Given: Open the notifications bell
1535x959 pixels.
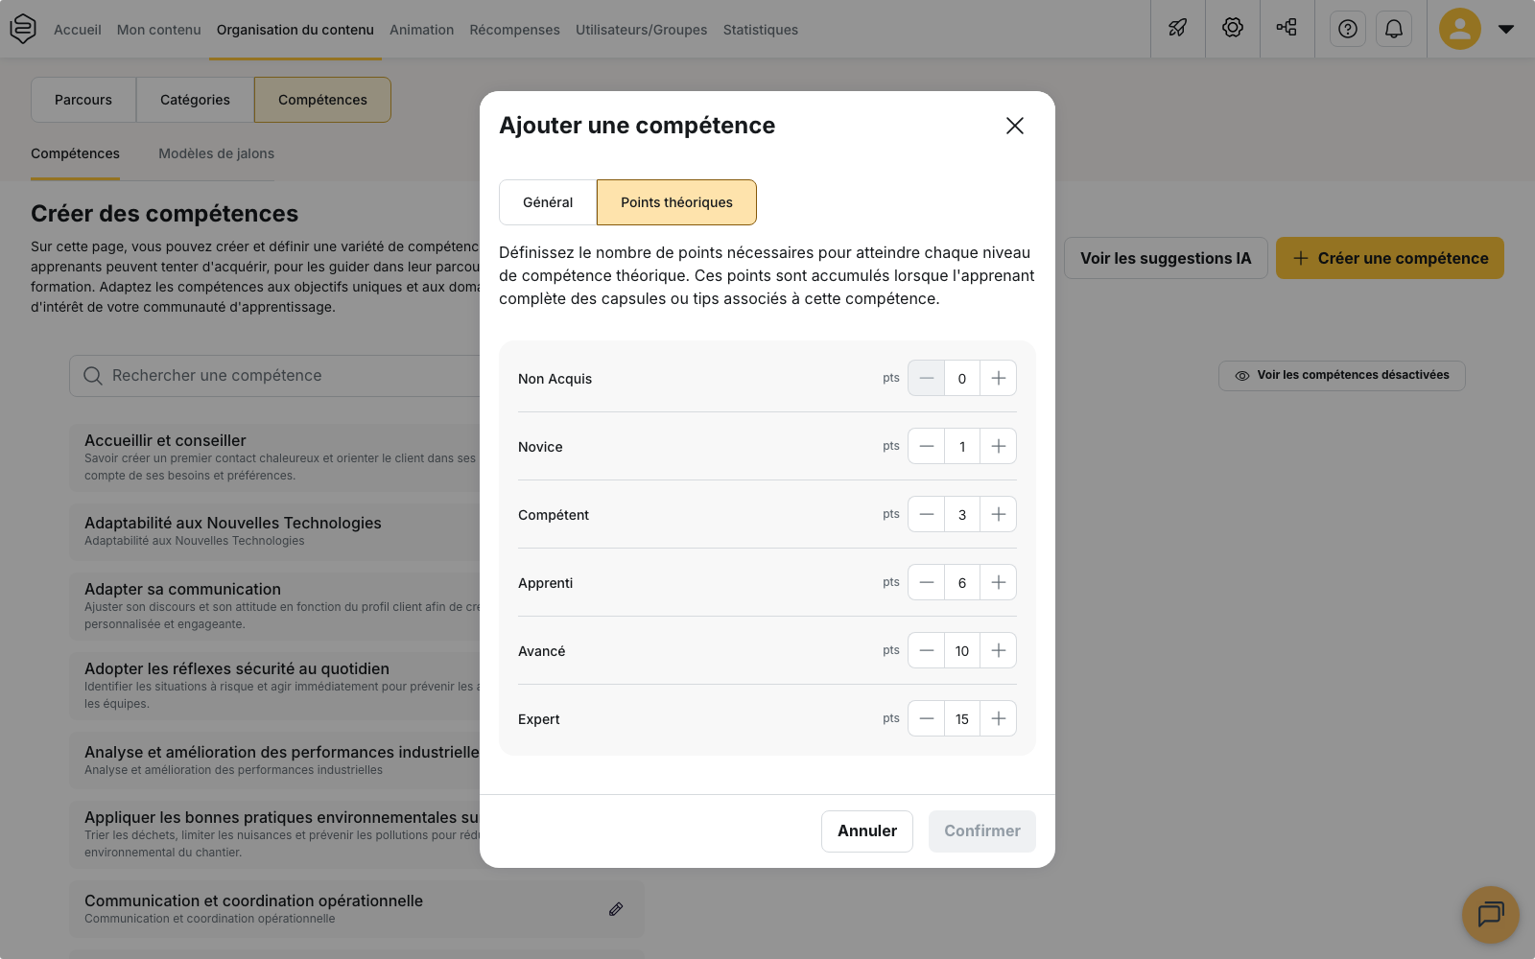Looking at the screenshot, I should pyautogui.click(x=1394, y=30).
